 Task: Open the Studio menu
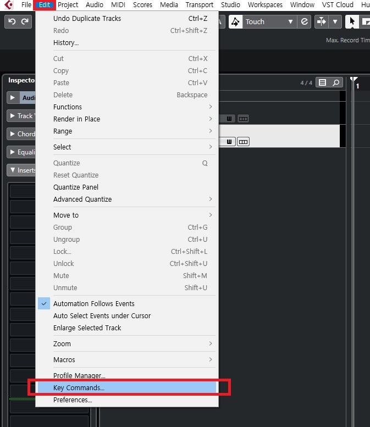tap(230, 4)
